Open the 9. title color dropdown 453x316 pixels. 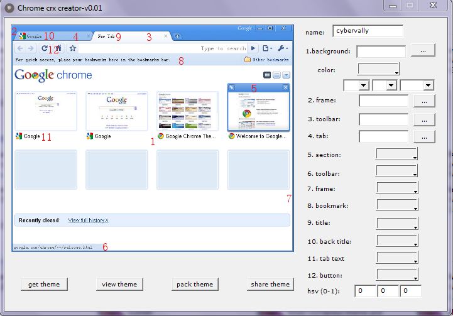397,224
